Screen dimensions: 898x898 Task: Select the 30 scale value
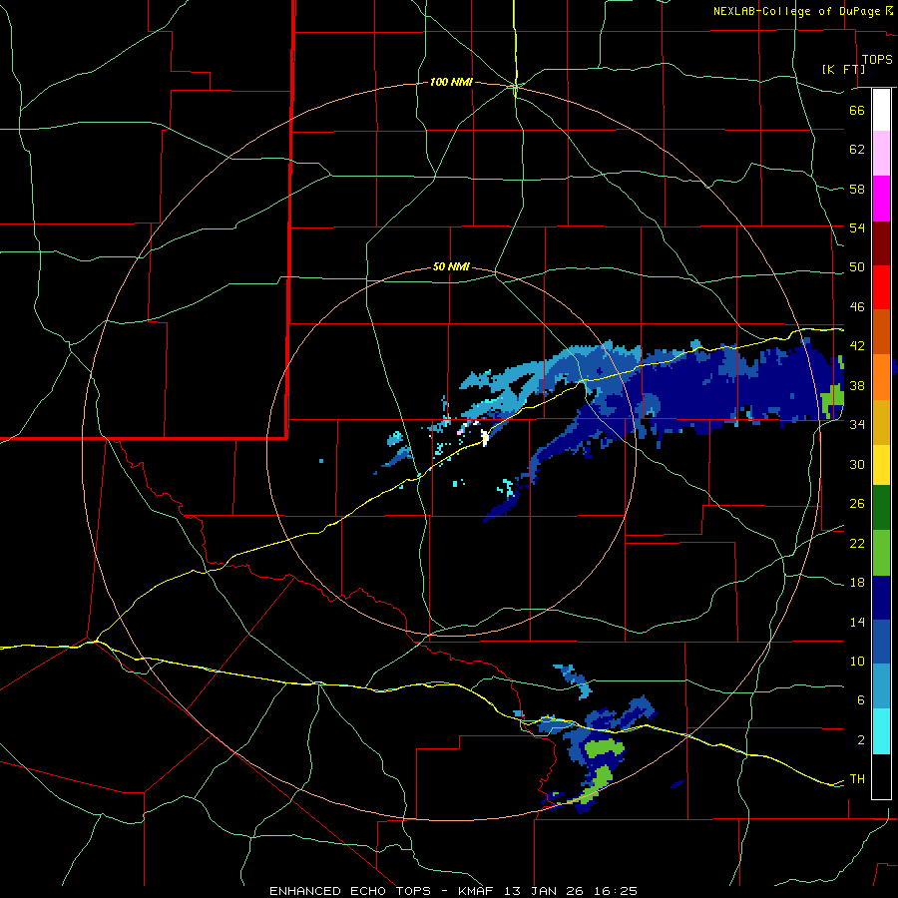coord(857,464)
